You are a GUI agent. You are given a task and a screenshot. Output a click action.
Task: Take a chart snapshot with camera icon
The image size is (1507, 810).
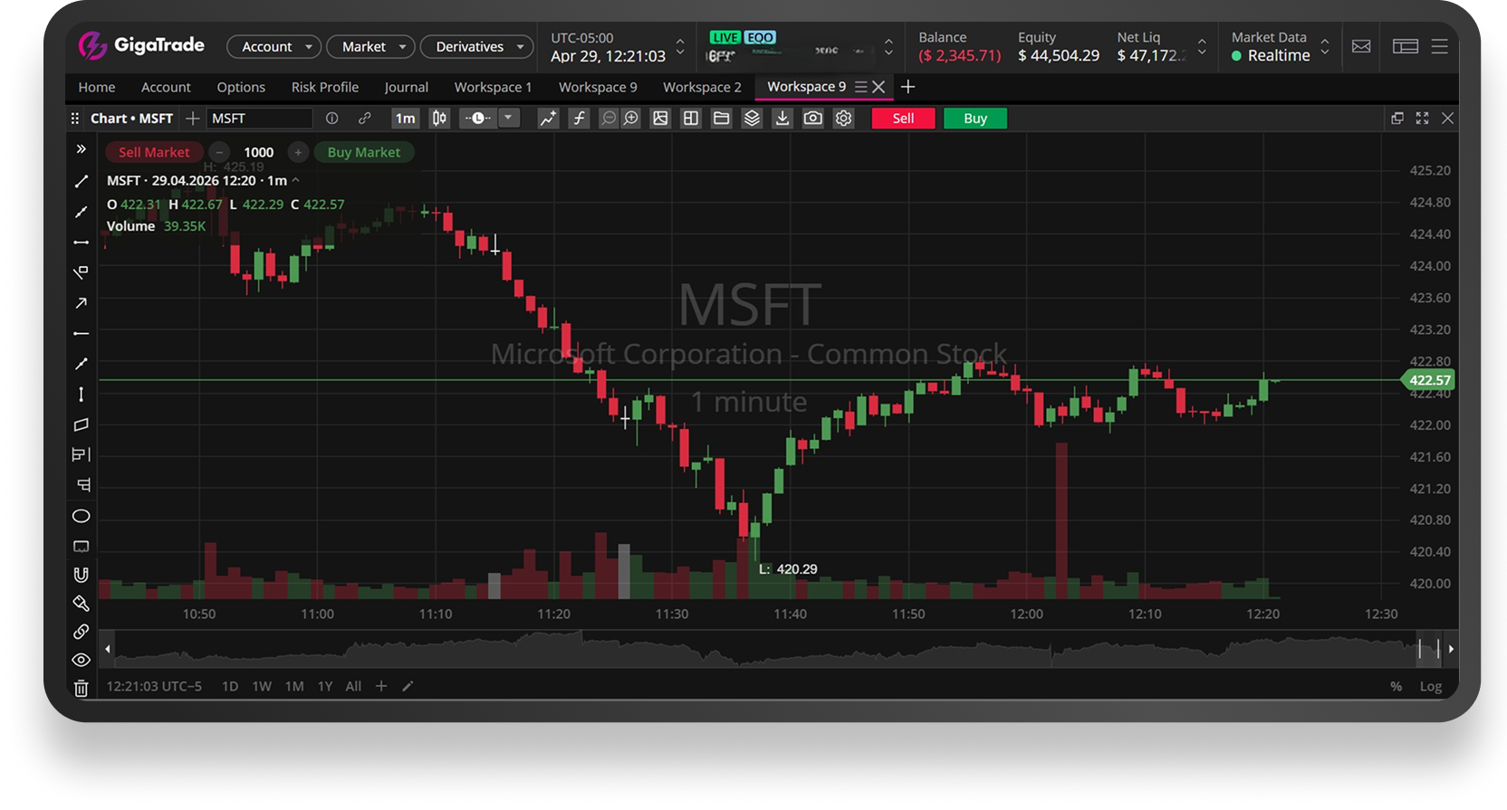pos(813,119)
